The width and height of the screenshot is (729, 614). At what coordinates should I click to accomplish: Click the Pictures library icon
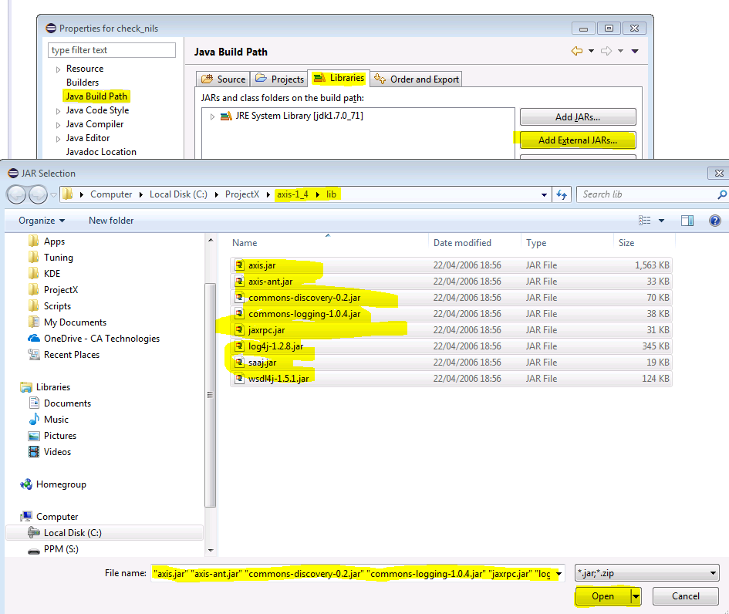34,436
